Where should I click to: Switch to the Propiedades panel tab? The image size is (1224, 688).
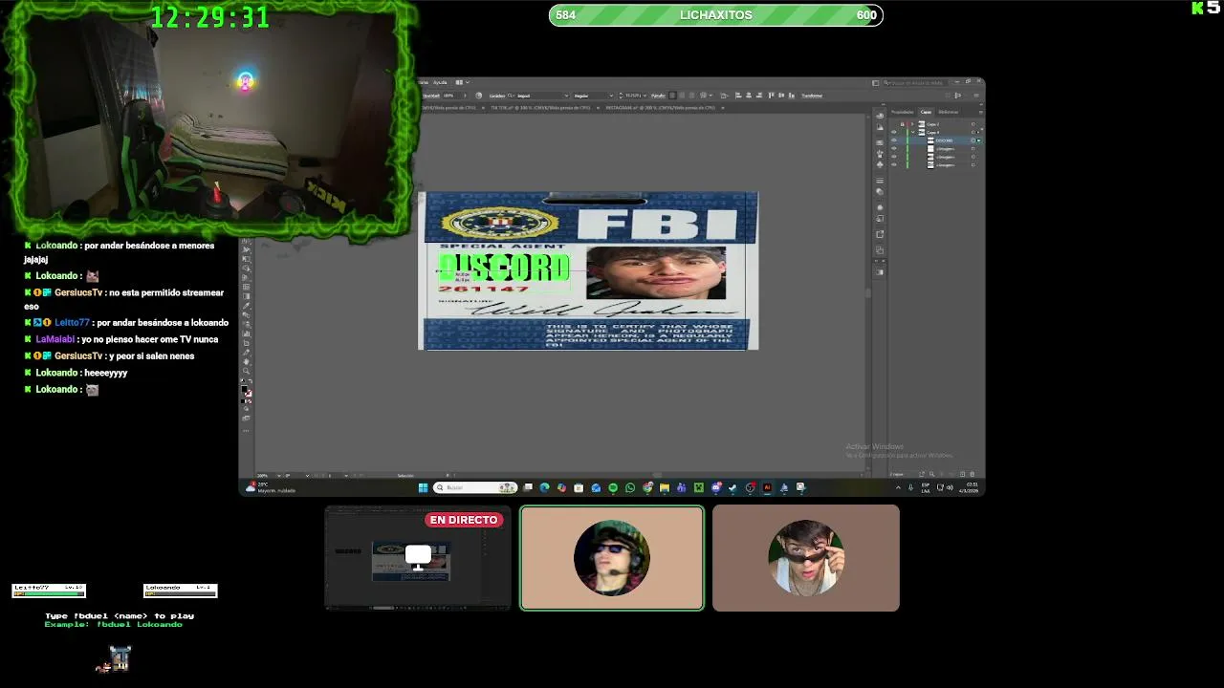(903, 112)
